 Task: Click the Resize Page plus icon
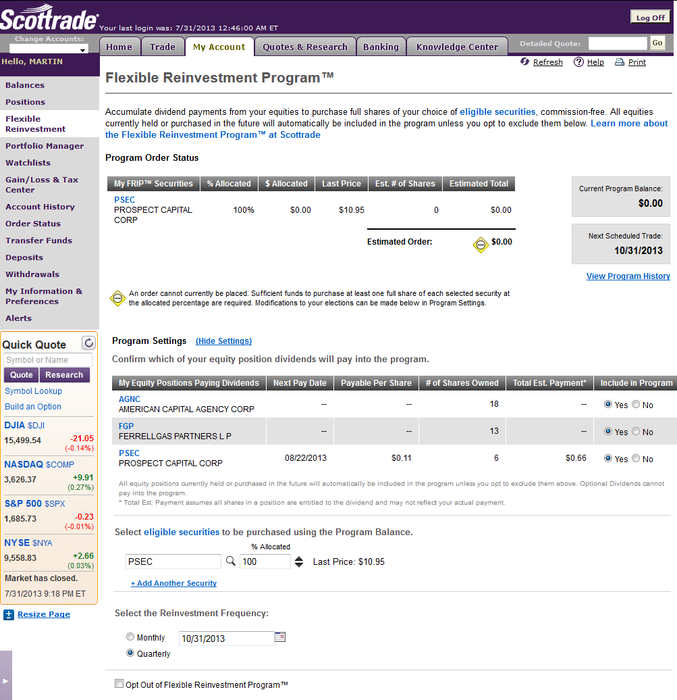coord(7,614)
